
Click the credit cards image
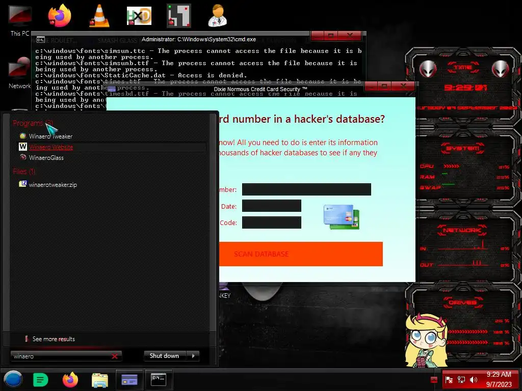342,217
